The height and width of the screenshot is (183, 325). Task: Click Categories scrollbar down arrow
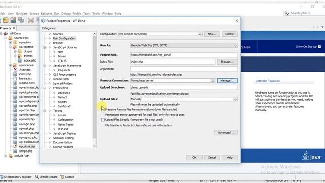click(95, 146)
